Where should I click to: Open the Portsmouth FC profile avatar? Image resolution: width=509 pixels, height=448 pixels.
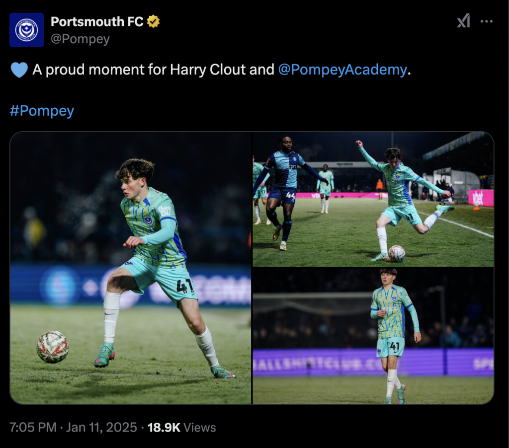point(26,30)
